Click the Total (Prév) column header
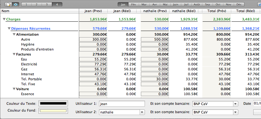The width and height of the screenshot is (261, 119). 217,11
